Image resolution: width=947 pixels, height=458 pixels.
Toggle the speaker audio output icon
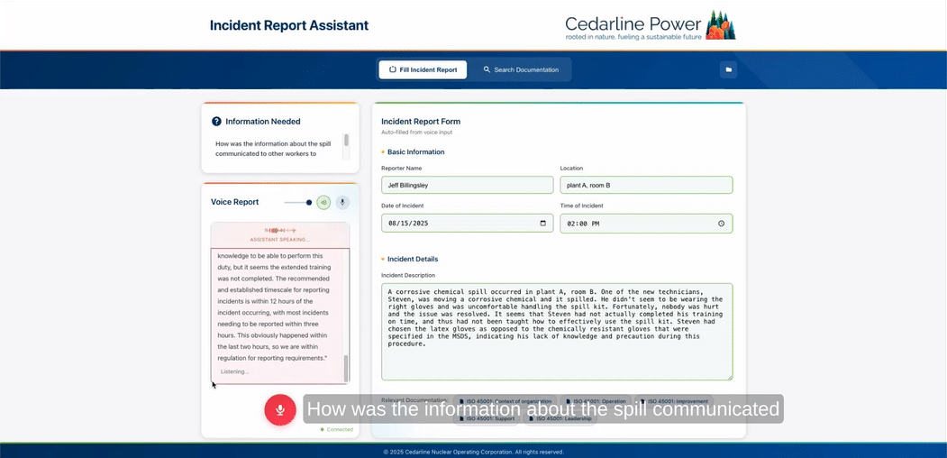323,203
